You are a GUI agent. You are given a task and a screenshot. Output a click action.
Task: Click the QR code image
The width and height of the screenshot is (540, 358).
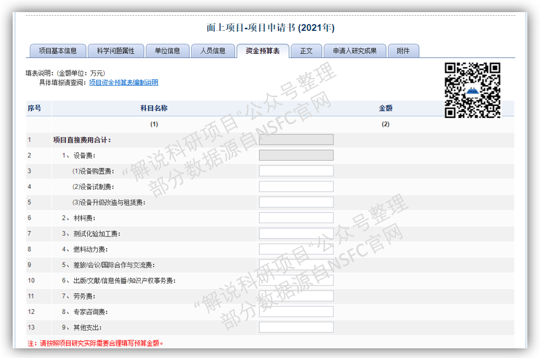coord(472,90)
